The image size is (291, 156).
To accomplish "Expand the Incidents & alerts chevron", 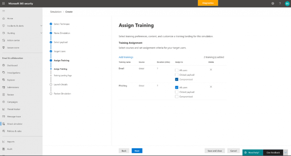I will pyautogui.click(x=41, y=26).
